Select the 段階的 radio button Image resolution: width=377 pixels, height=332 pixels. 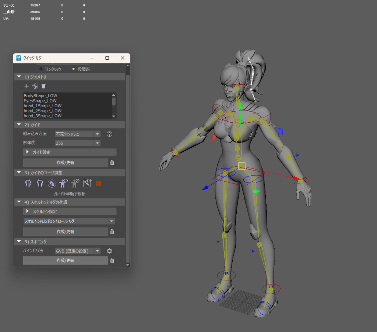coord(74,69)
